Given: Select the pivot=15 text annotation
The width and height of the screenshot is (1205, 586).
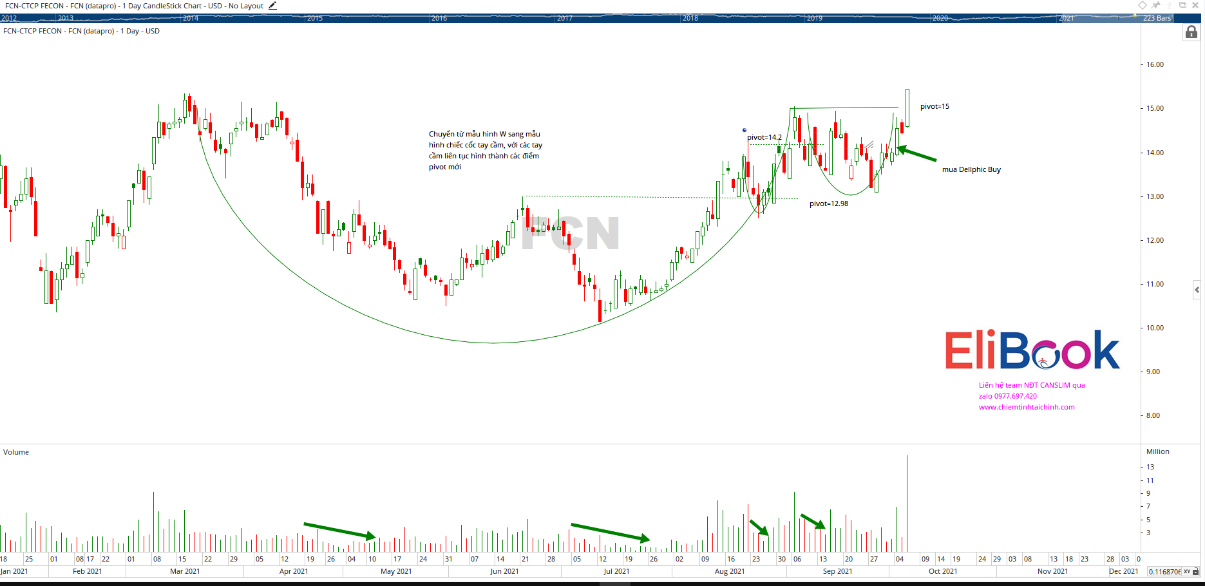Looking at the screenshot, I should click(x=935, y=107).
